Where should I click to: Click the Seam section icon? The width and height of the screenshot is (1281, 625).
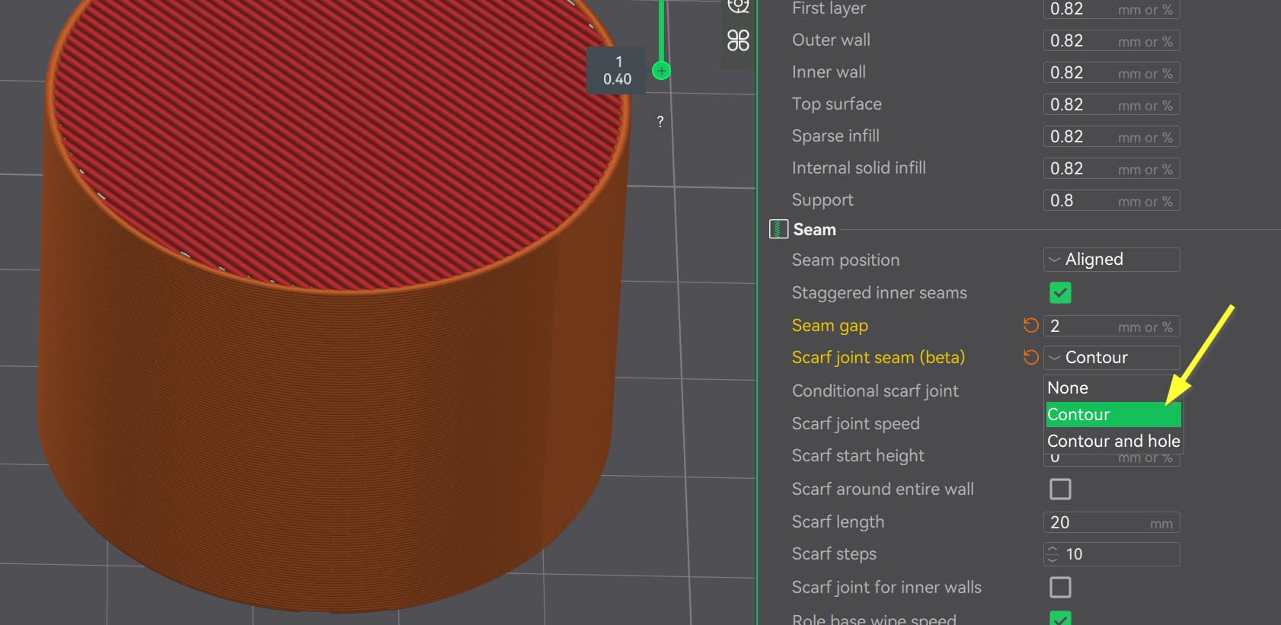point(778,229)
